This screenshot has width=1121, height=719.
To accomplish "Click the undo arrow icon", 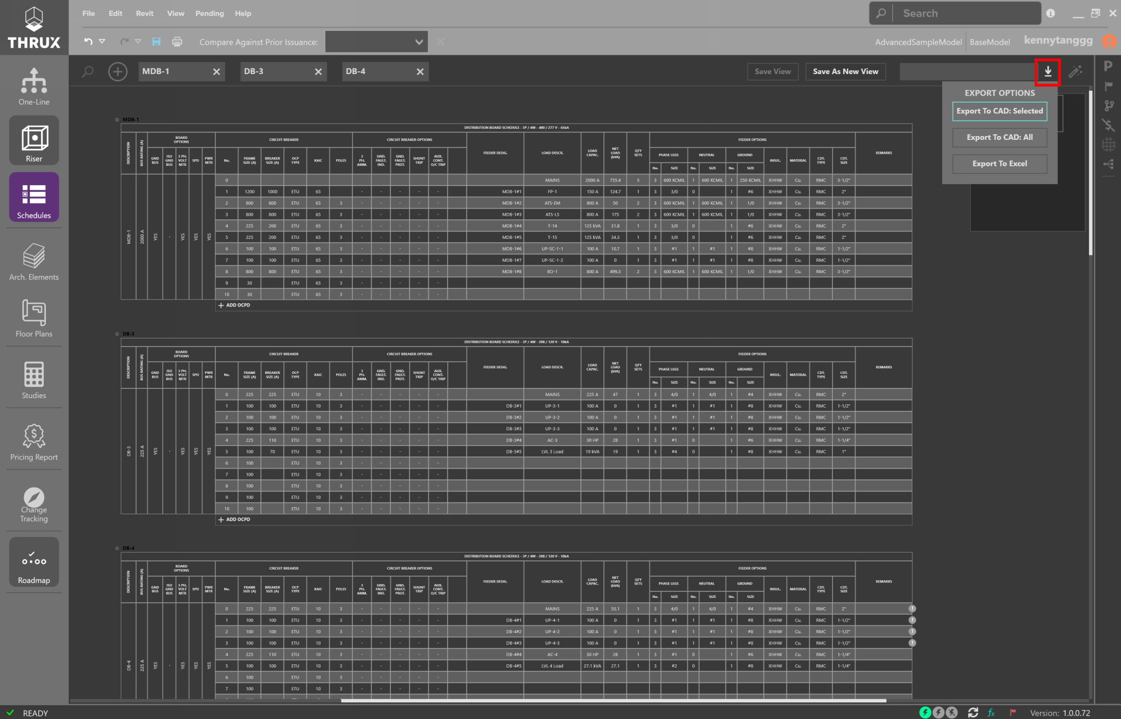I will click(x=88, y=41).
